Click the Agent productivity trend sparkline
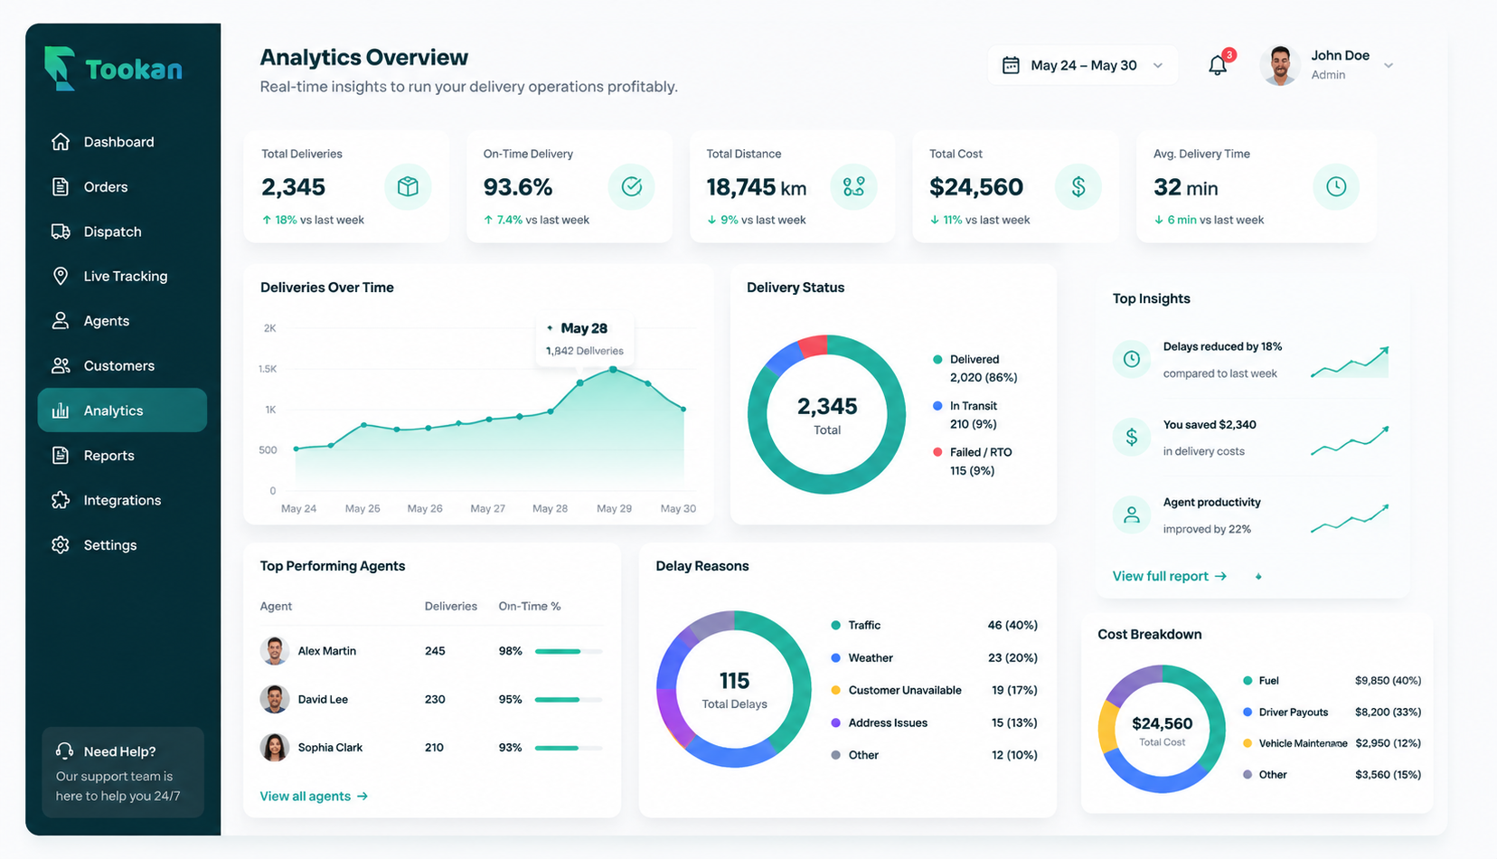The height and width of the screenshot is (859, 1497). click(1350, 518)
